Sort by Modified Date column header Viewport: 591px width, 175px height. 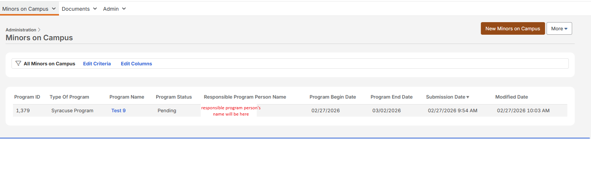(x=511, y=97)
